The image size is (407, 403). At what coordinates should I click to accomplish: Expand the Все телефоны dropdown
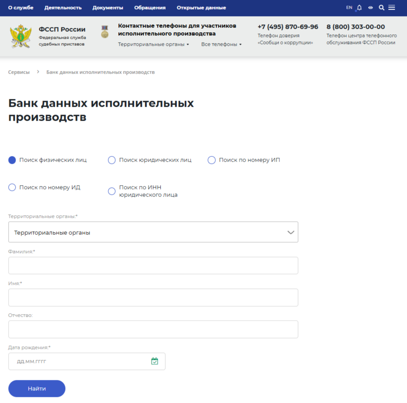click(221, 44)
